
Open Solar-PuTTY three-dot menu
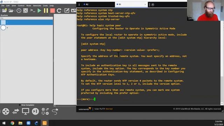(x=79, y=5)
